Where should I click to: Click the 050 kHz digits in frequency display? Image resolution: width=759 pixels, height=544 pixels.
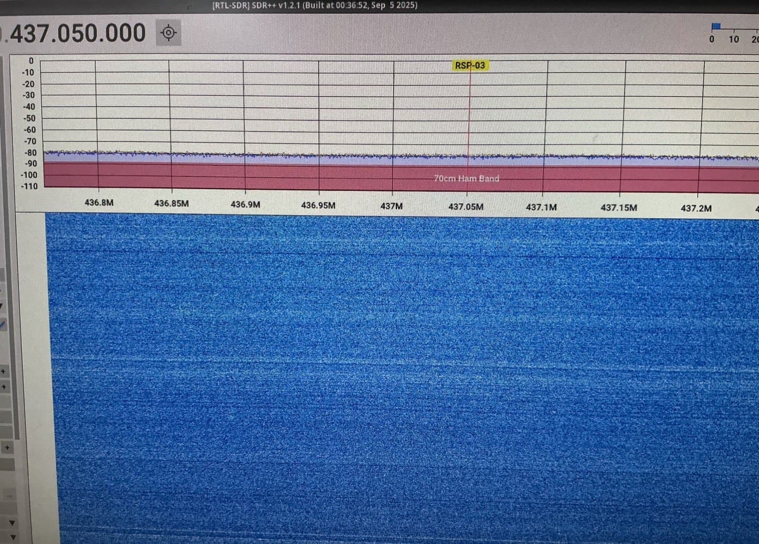[78, 33]
